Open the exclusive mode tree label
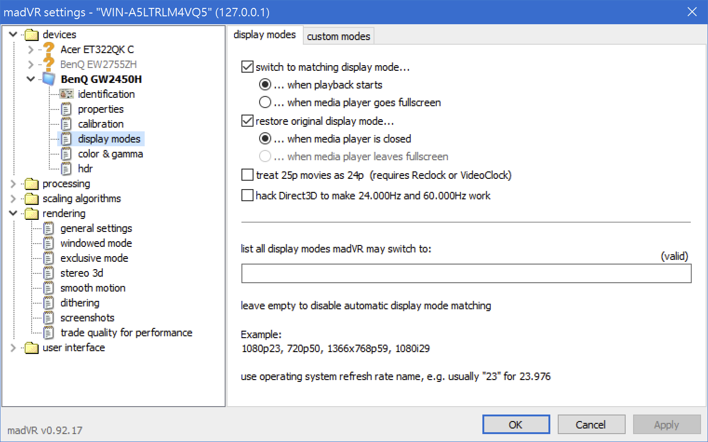The height and width of the screenshot is (442, 708). pos(94,258)
